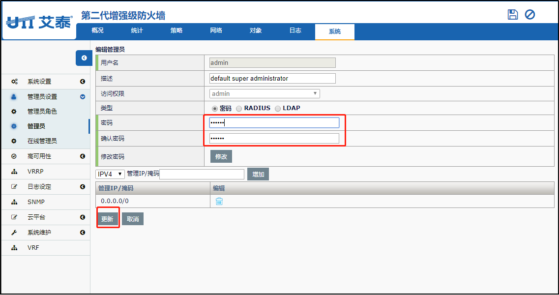This screenshot has height=295, width=559.
Task: Click the 管理IP/掩码 column header
Action: 153,188
